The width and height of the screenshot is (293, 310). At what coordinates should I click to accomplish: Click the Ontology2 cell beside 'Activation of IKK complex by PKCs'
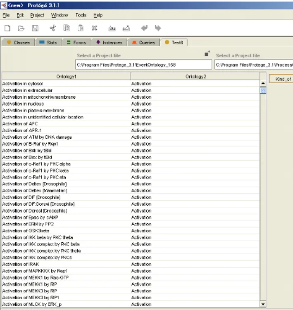pos(195,258)
